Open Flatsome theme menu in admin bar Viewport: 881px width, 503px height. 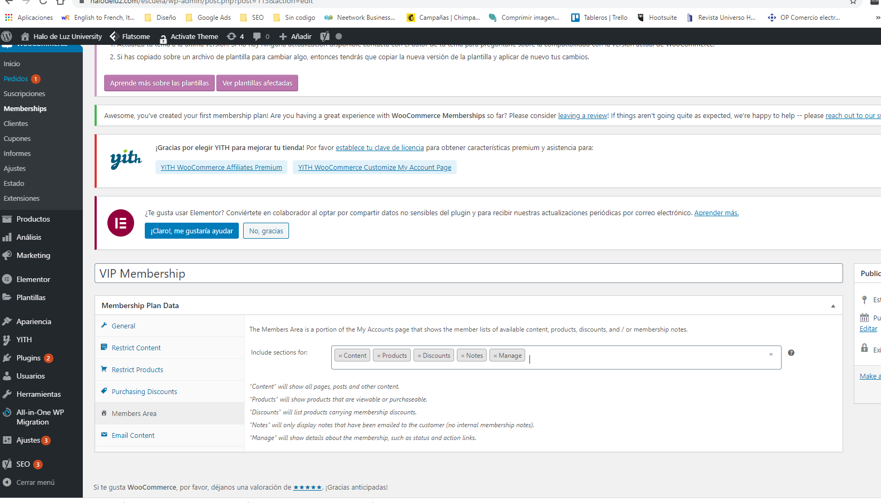(130, 36)
